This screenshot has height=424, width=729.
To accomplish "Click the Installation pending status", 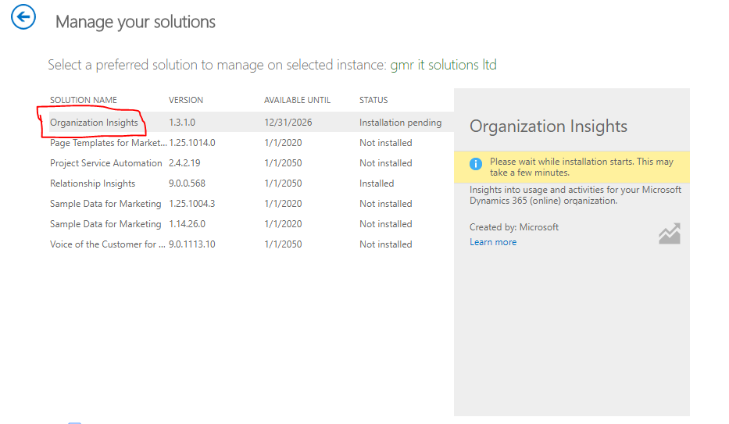I will 400,123.
